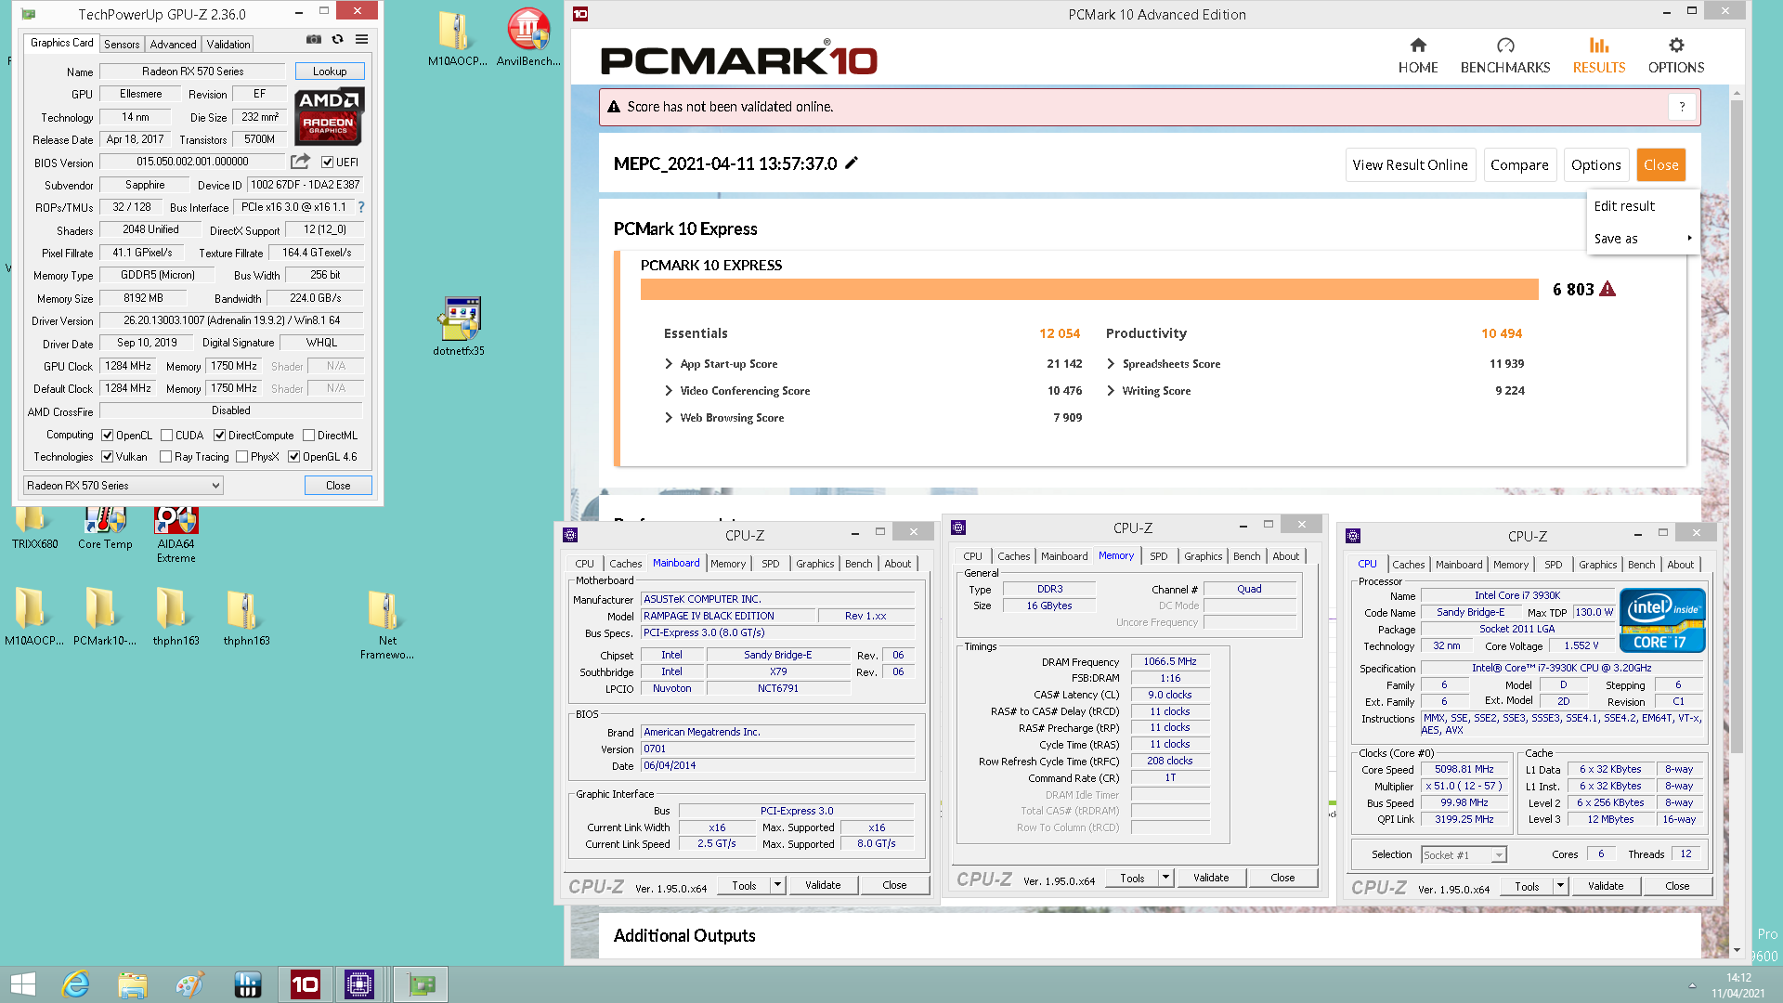Click help question mark in validation banner
1783x1003 pixels.
pos(1682,107)
